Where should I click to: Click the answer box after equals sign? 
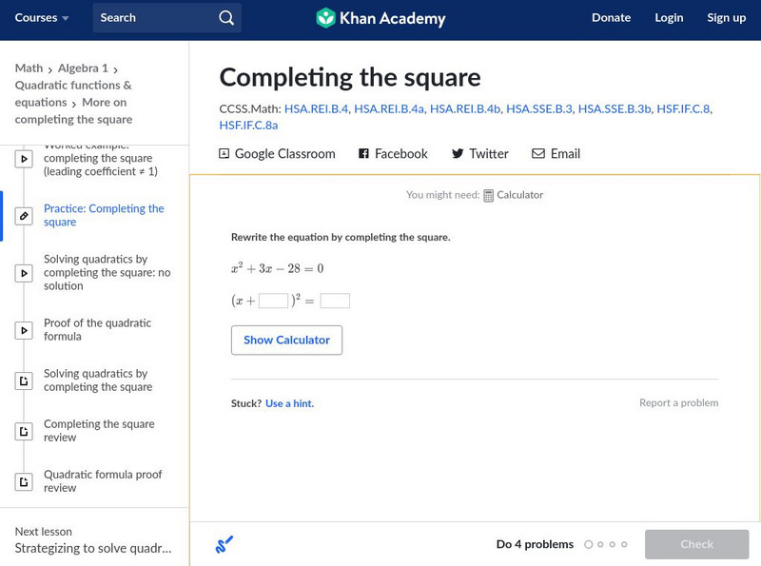335,301
